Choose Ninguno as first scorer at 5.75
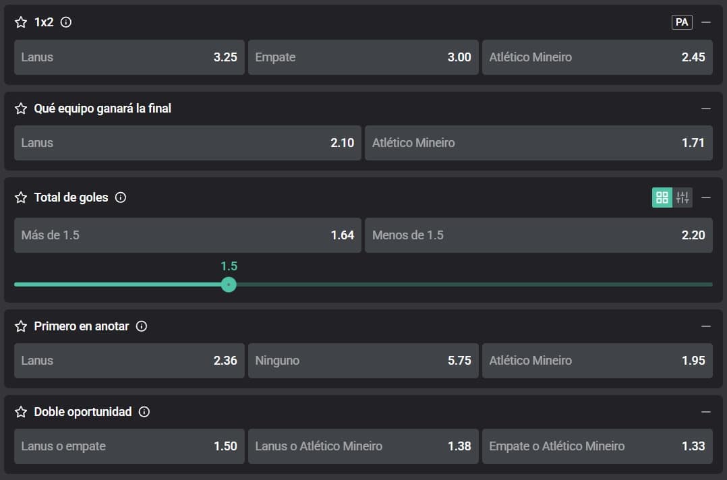This screenshot has width=727, height=480. 363,361
